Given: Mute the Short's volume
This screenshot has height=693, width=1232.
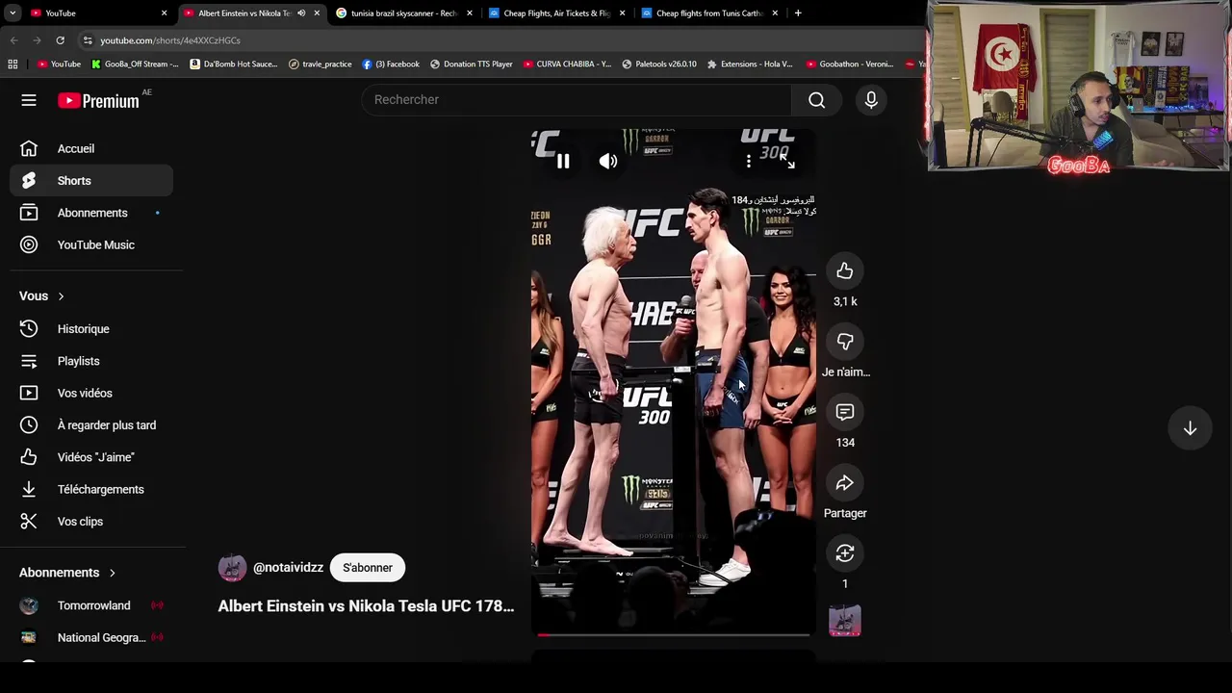Looking at the screenshot, I should click(608, 162).
